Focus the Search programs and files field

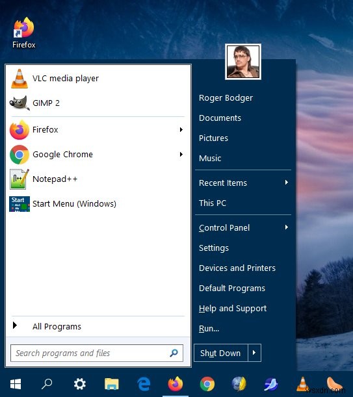(x=97, y=353)
